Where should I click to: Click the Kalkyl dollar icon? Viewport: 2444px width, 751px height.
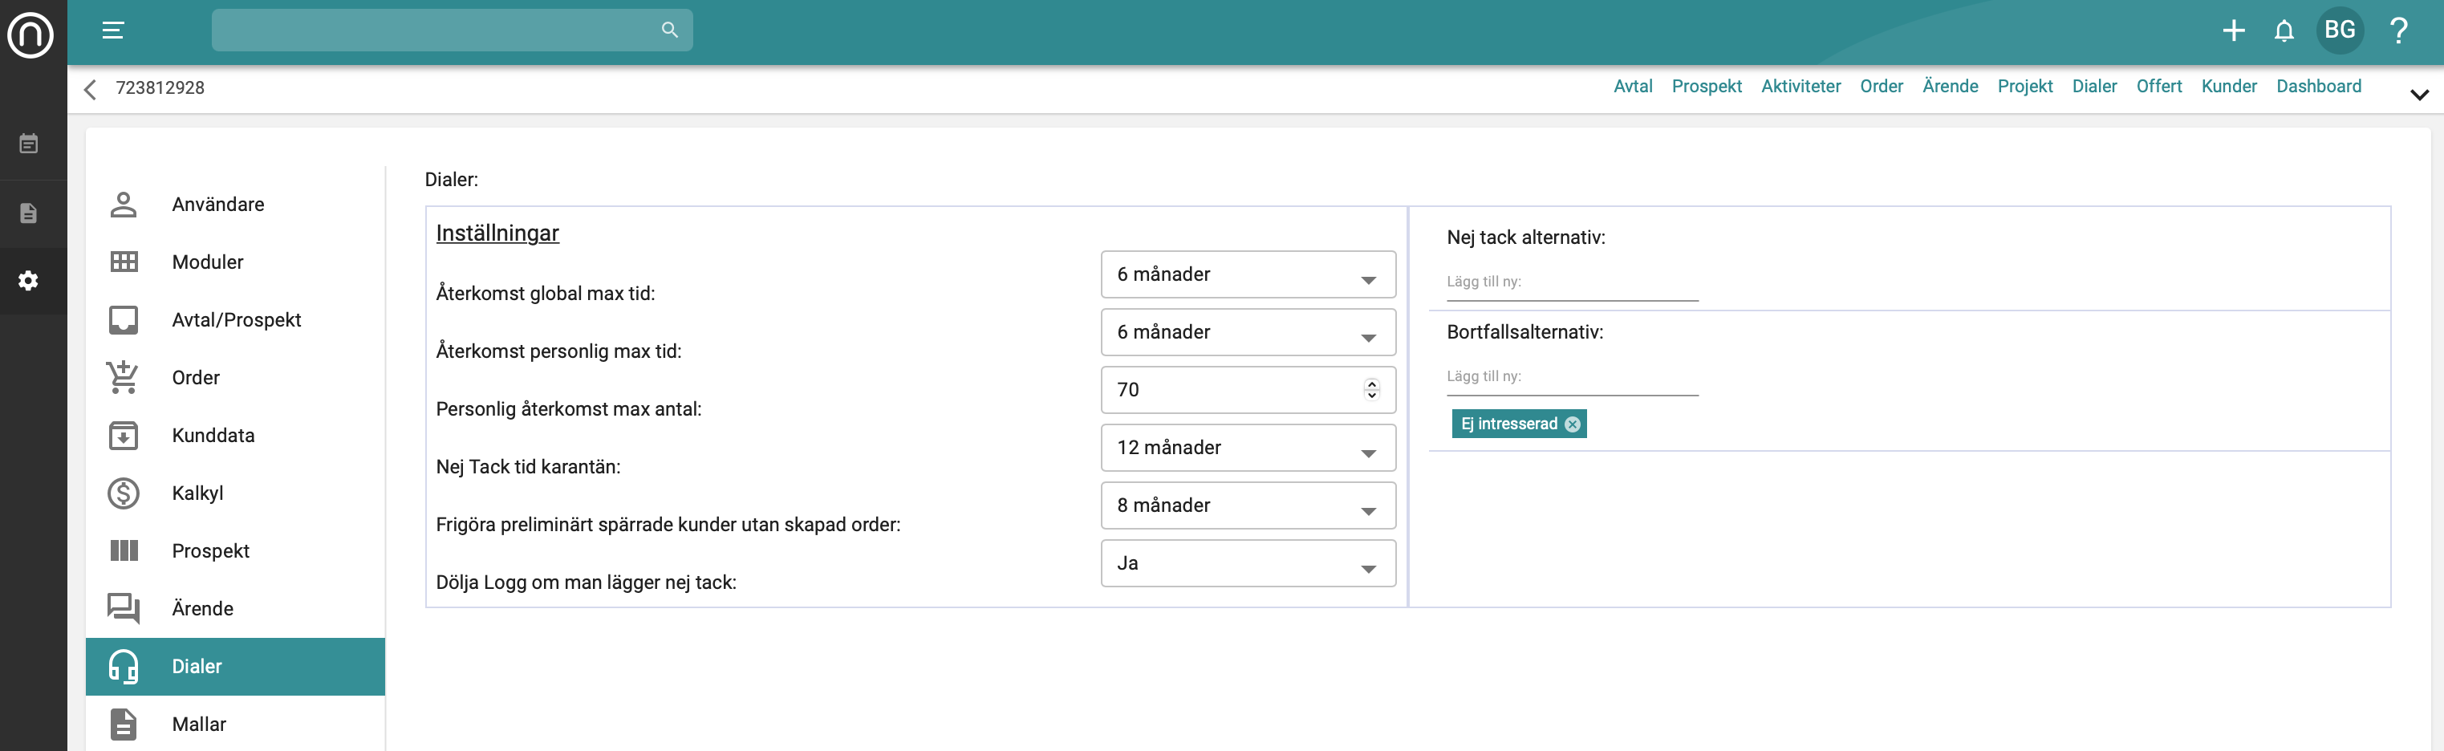[x=124, y=493]
